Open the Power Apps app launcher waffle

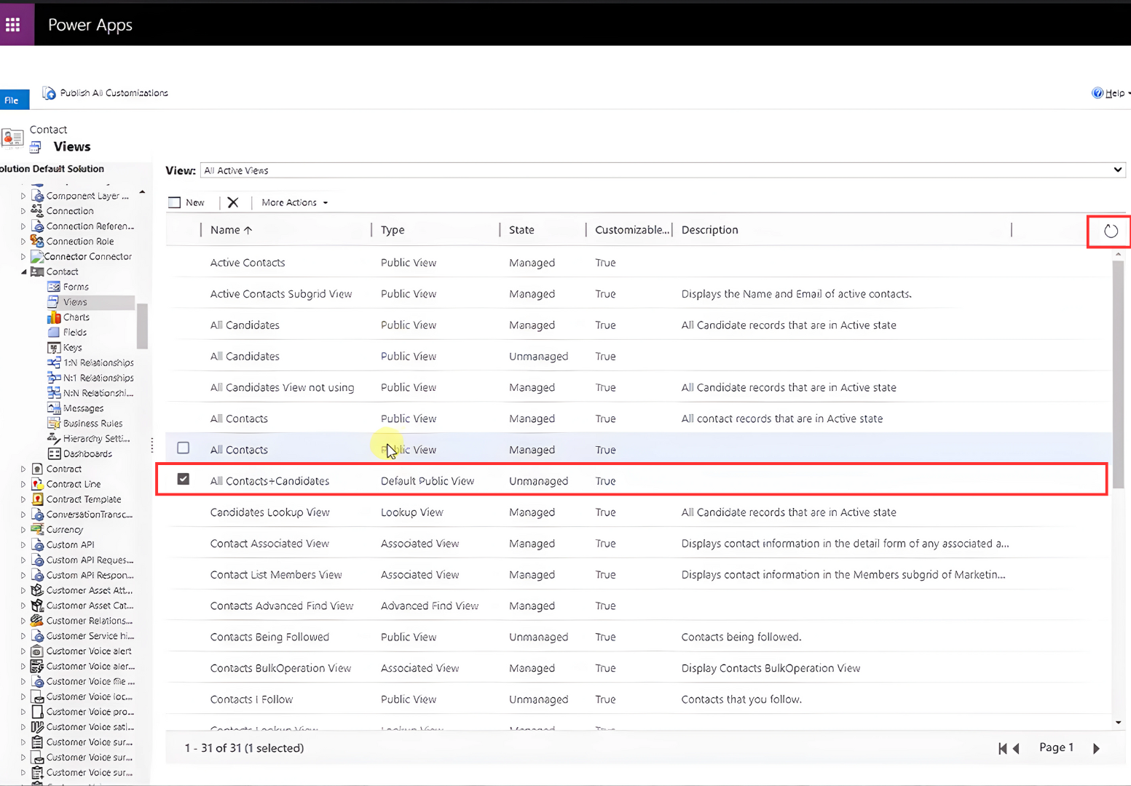coord(13,25)
